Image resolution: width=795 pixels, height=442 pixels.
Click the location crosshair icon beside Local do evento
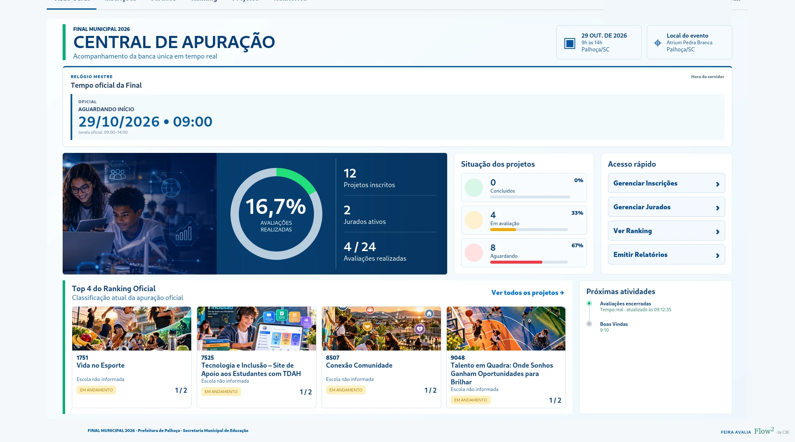point(658,43)
